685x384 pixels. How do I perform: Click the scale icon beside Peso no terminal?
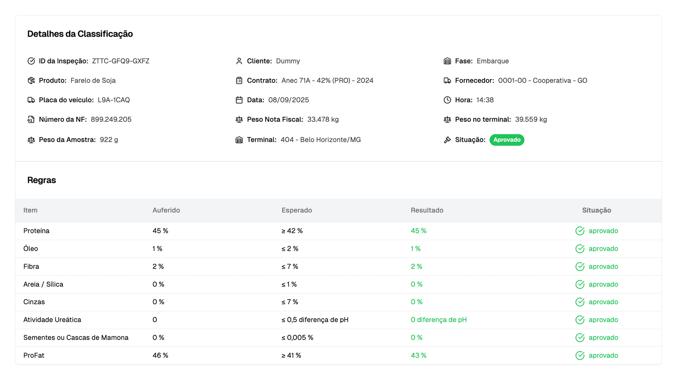pyautogui.click(x=447, y=119)
